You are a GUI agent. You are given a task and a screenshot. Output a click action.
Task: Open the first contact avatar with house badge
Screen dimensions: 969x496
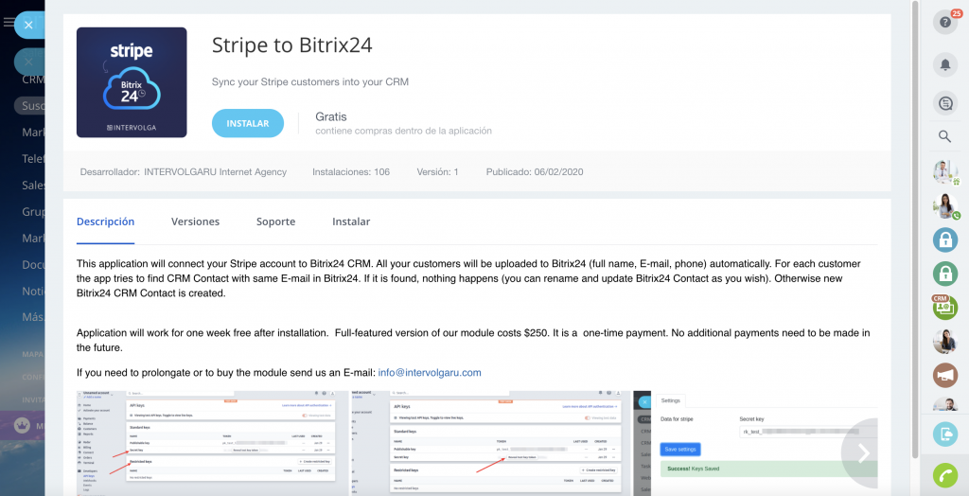945,172
